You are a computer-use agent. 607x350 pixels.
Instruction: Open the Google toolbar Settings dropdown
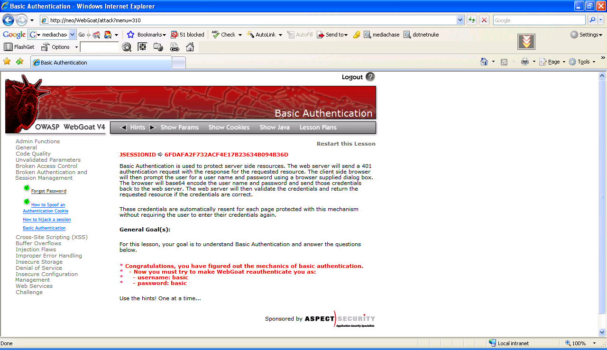coord(586,35)
